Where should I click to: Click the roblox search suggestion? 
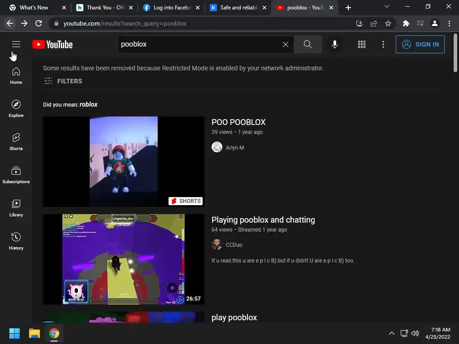[88, 104]
